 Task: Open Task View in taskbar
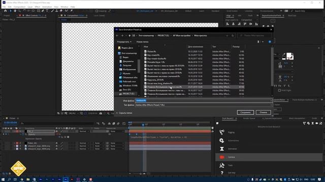[x=15, y=179]
